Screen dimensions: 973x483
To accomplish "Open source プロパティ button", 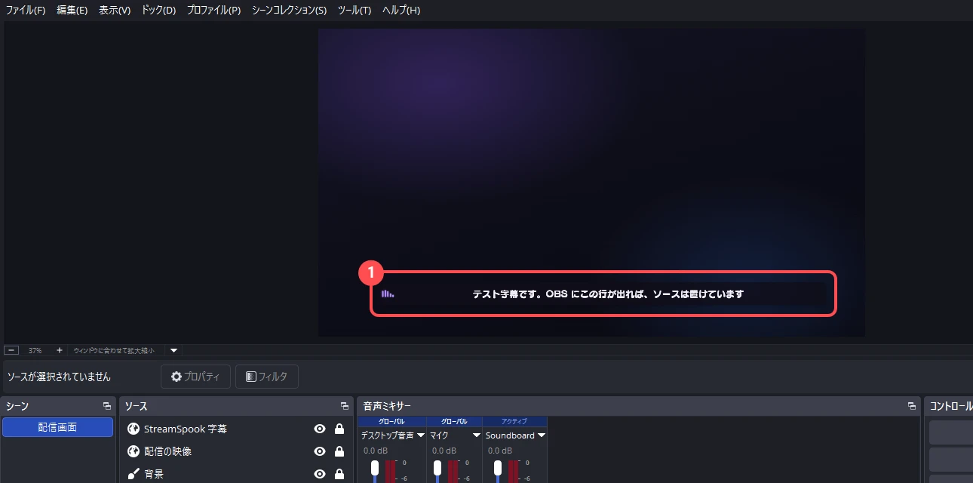I will click(195, 377).
